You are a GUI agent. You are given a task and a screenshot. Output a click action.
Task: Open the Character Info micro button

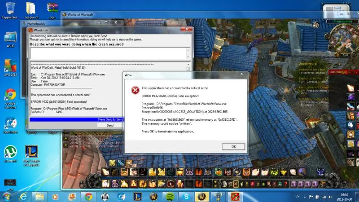tap(224, 184)
